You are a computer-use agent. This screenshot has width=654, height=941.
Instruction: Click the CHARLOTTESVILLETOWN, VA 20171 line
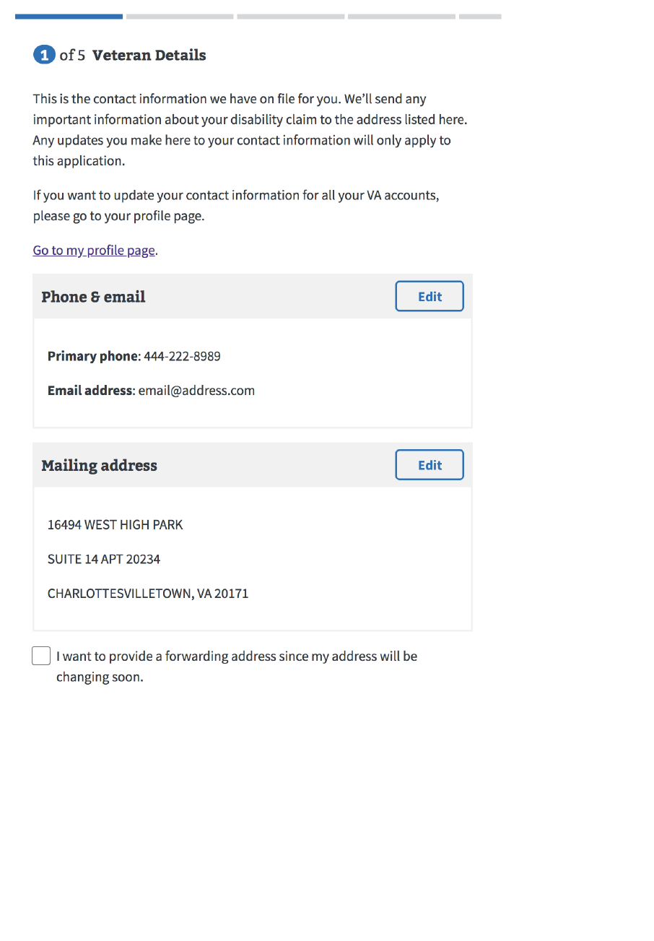(x=148, y=594)
